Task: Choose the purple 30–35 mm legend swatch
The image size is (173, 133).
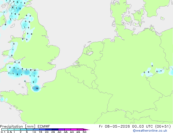Action: [x=61, y=129]
